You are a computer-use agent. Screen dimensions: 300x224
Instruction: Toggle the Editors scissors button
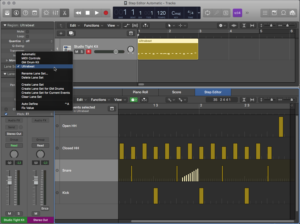click(64, 13)
